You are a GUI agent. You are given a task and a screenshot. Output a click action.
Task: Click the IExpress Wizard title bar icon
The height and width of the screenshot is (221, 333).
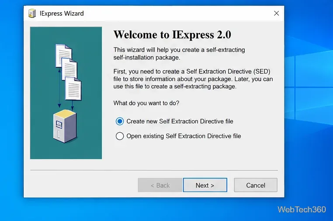click(x=32, y=14)
